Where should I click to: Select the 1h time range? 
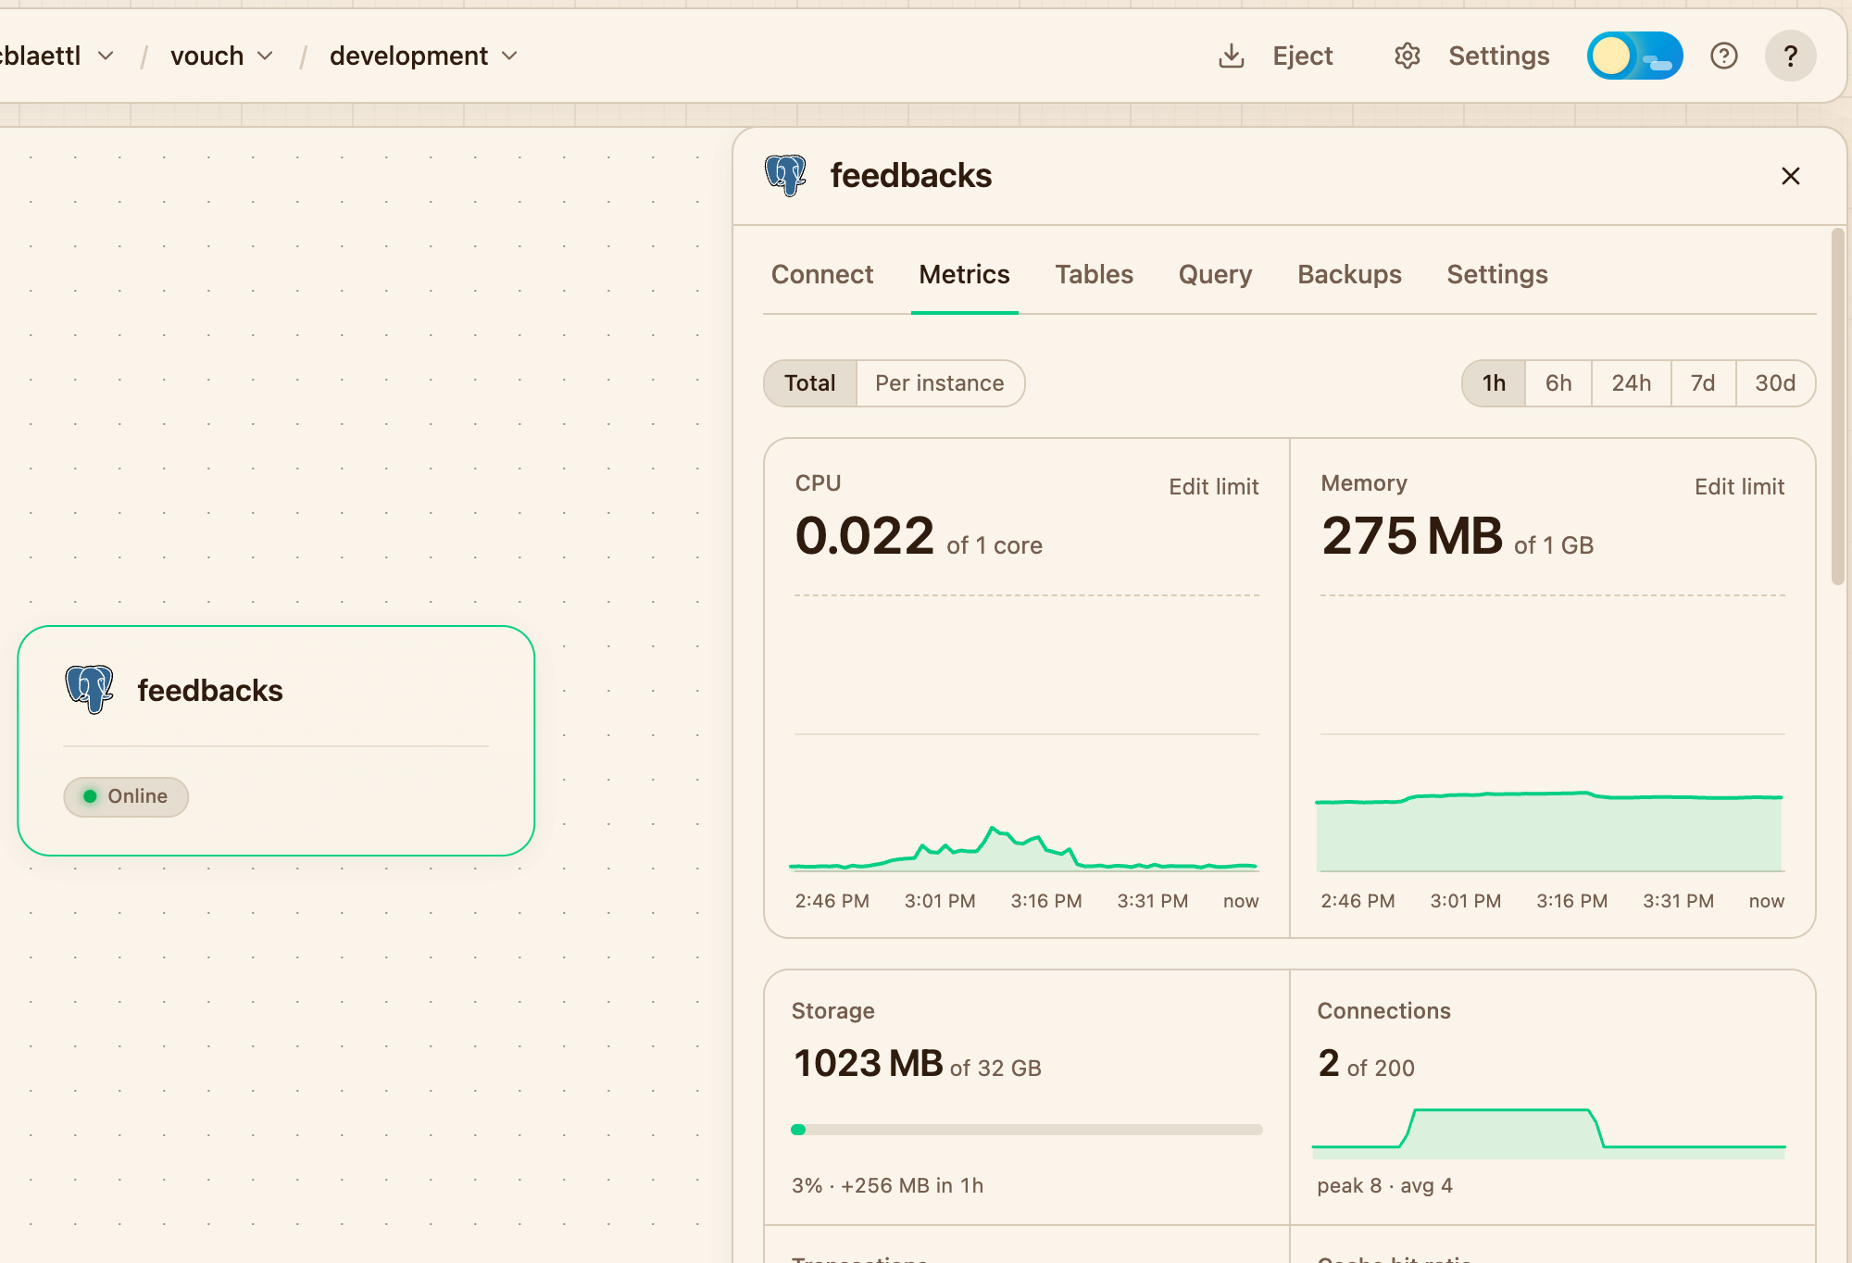click(1494, 383)
